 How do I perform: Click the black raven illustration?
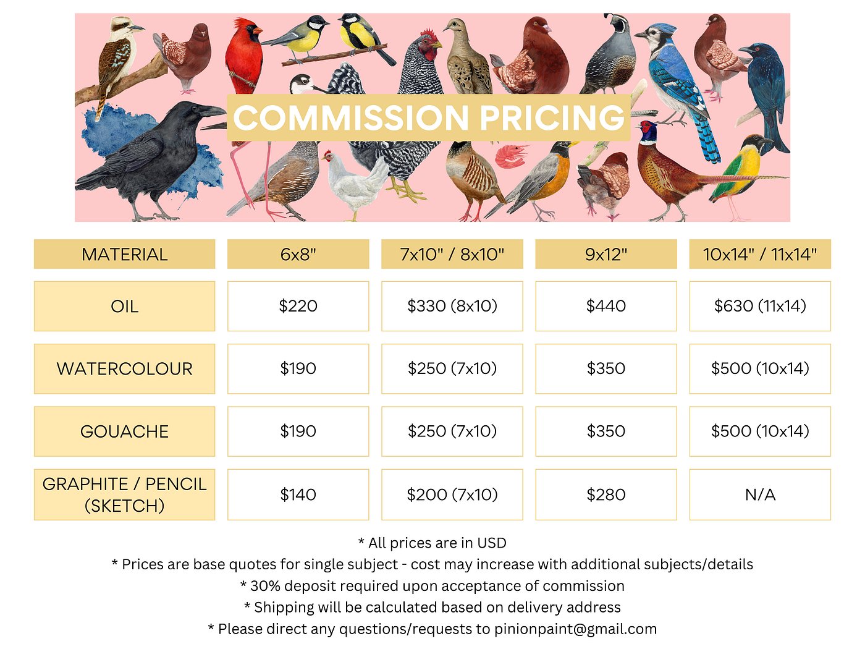pyautogui.click(x=154, y=161)
